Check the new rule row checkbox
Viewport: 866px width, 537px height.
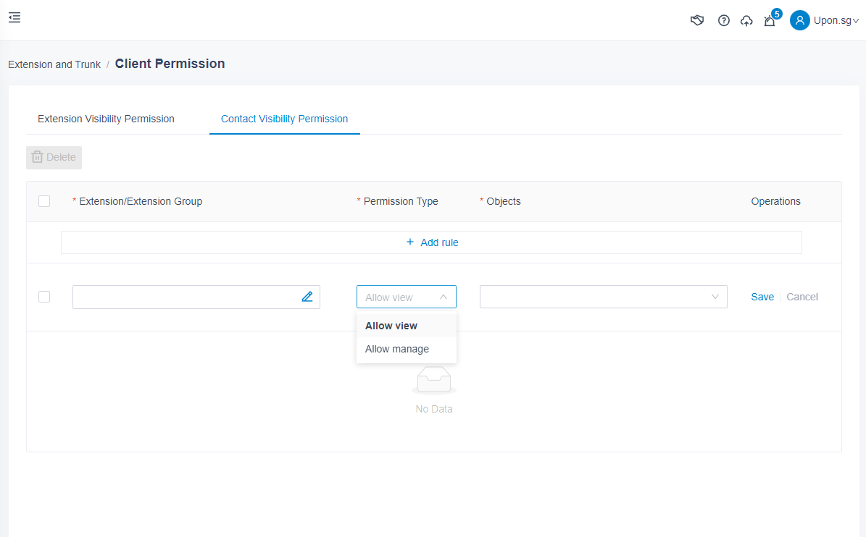[x=44, y=297]
